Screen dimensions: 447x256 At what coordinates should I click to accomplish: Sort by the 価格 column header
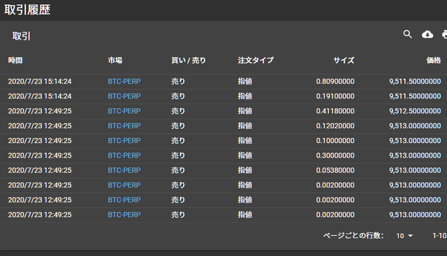434,61
